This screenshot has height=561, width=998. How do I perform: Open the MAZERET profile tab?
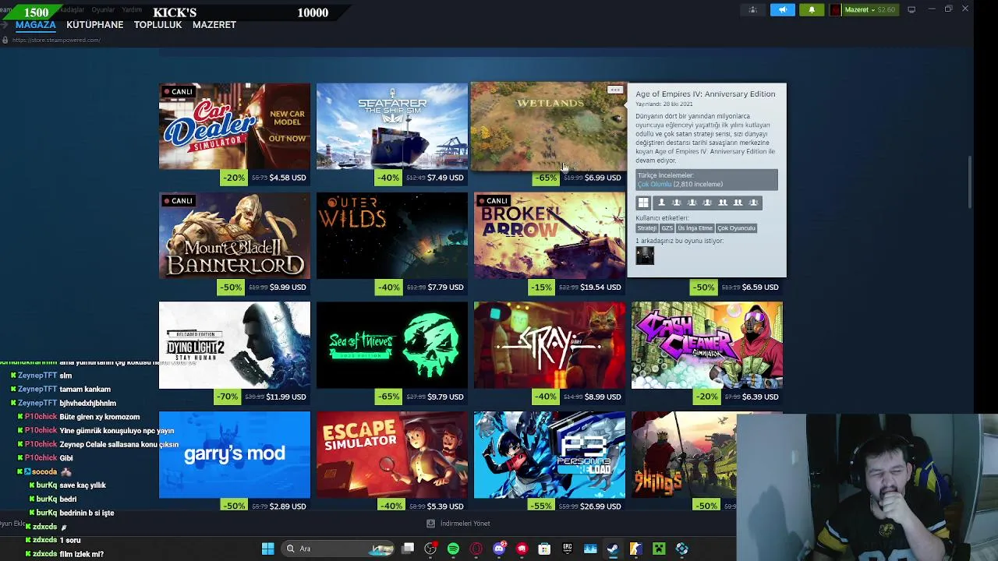pos(214,25)
